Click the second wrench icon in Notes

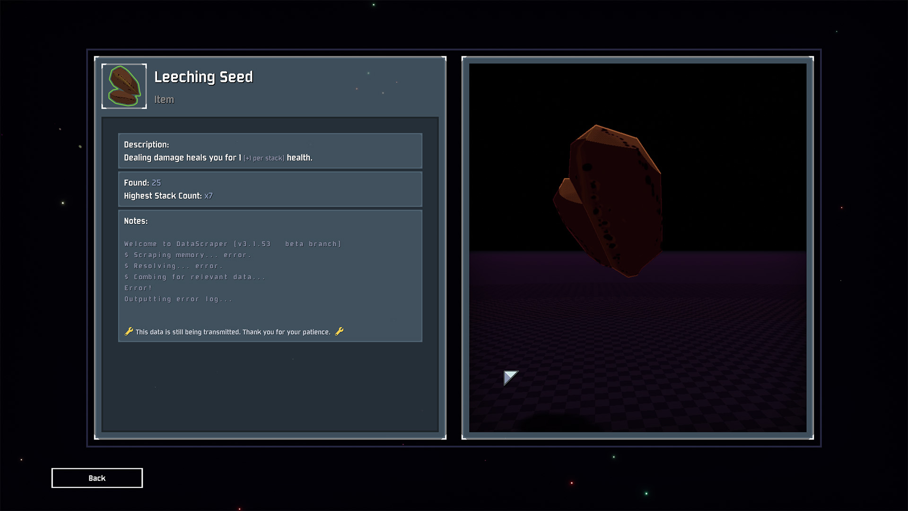point(340,331)
